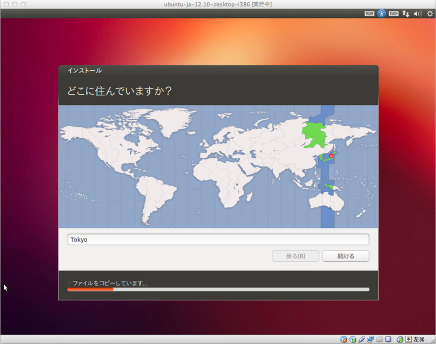Open the sound volume indicator
This screenshot has width=436, height=344.
pos(417,14)
